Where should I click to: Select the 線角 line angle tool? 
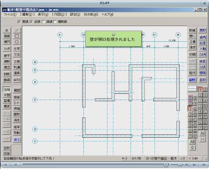point(202,37)
